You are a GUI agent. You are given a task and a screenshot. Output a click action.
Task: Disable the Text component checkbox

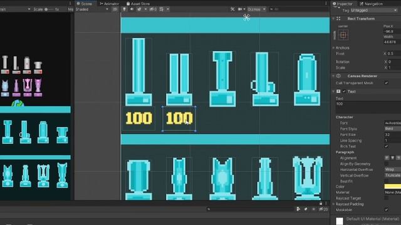[x=344, y=91]
